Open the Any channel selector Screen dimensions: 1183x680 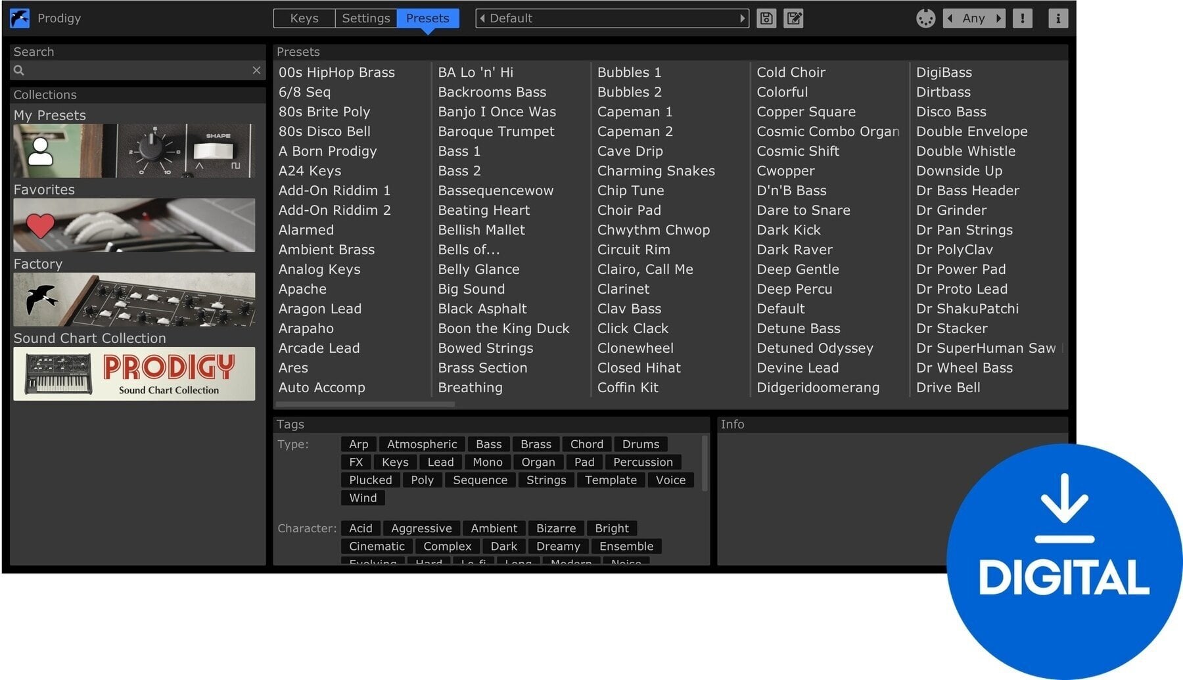pyautogui.click(x=974, y=18)
